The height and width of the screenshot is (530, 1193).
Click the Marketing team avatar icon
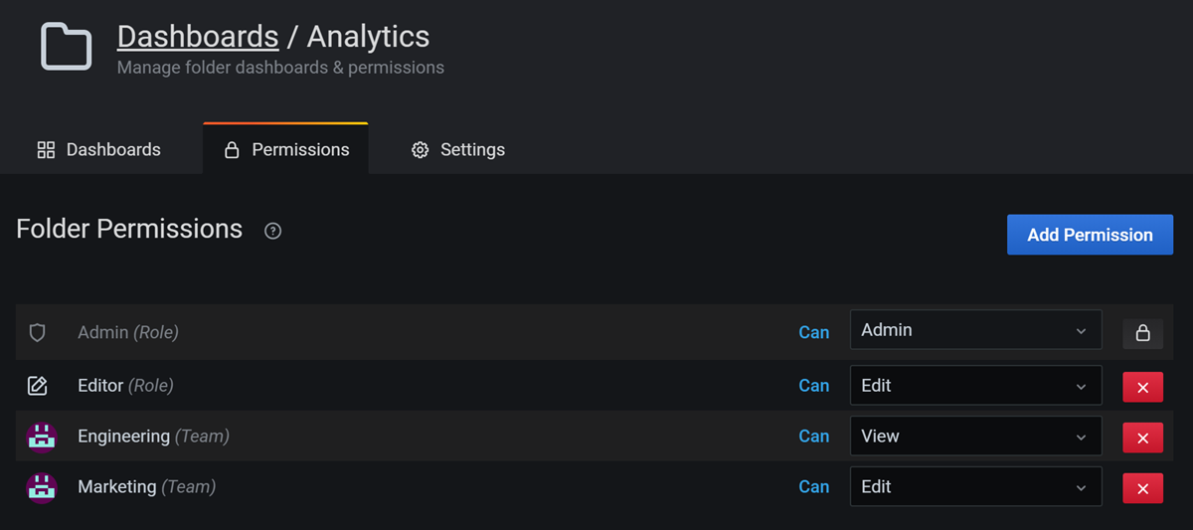click(41, 487)
